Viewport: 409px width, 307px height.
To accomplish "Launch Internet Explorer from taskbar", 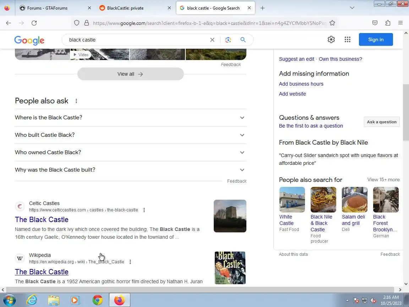I will point(32,300).
